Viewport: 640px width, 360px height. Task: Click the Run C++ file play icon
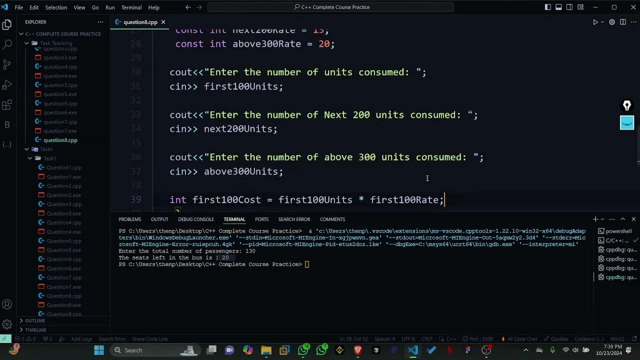[595, 22]
